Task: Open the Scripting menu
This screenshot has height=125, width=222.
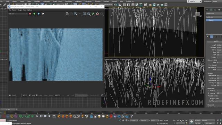Action: click(97, 1)
